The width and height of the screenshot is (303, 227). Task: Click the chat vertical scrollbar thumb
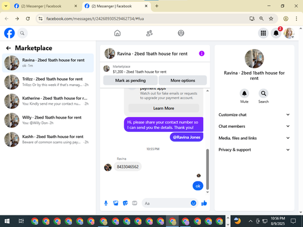click(x=207, y=169)
